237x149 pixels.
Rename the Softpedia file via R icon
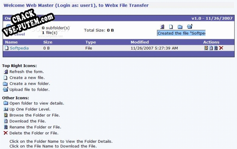[216, 48]
